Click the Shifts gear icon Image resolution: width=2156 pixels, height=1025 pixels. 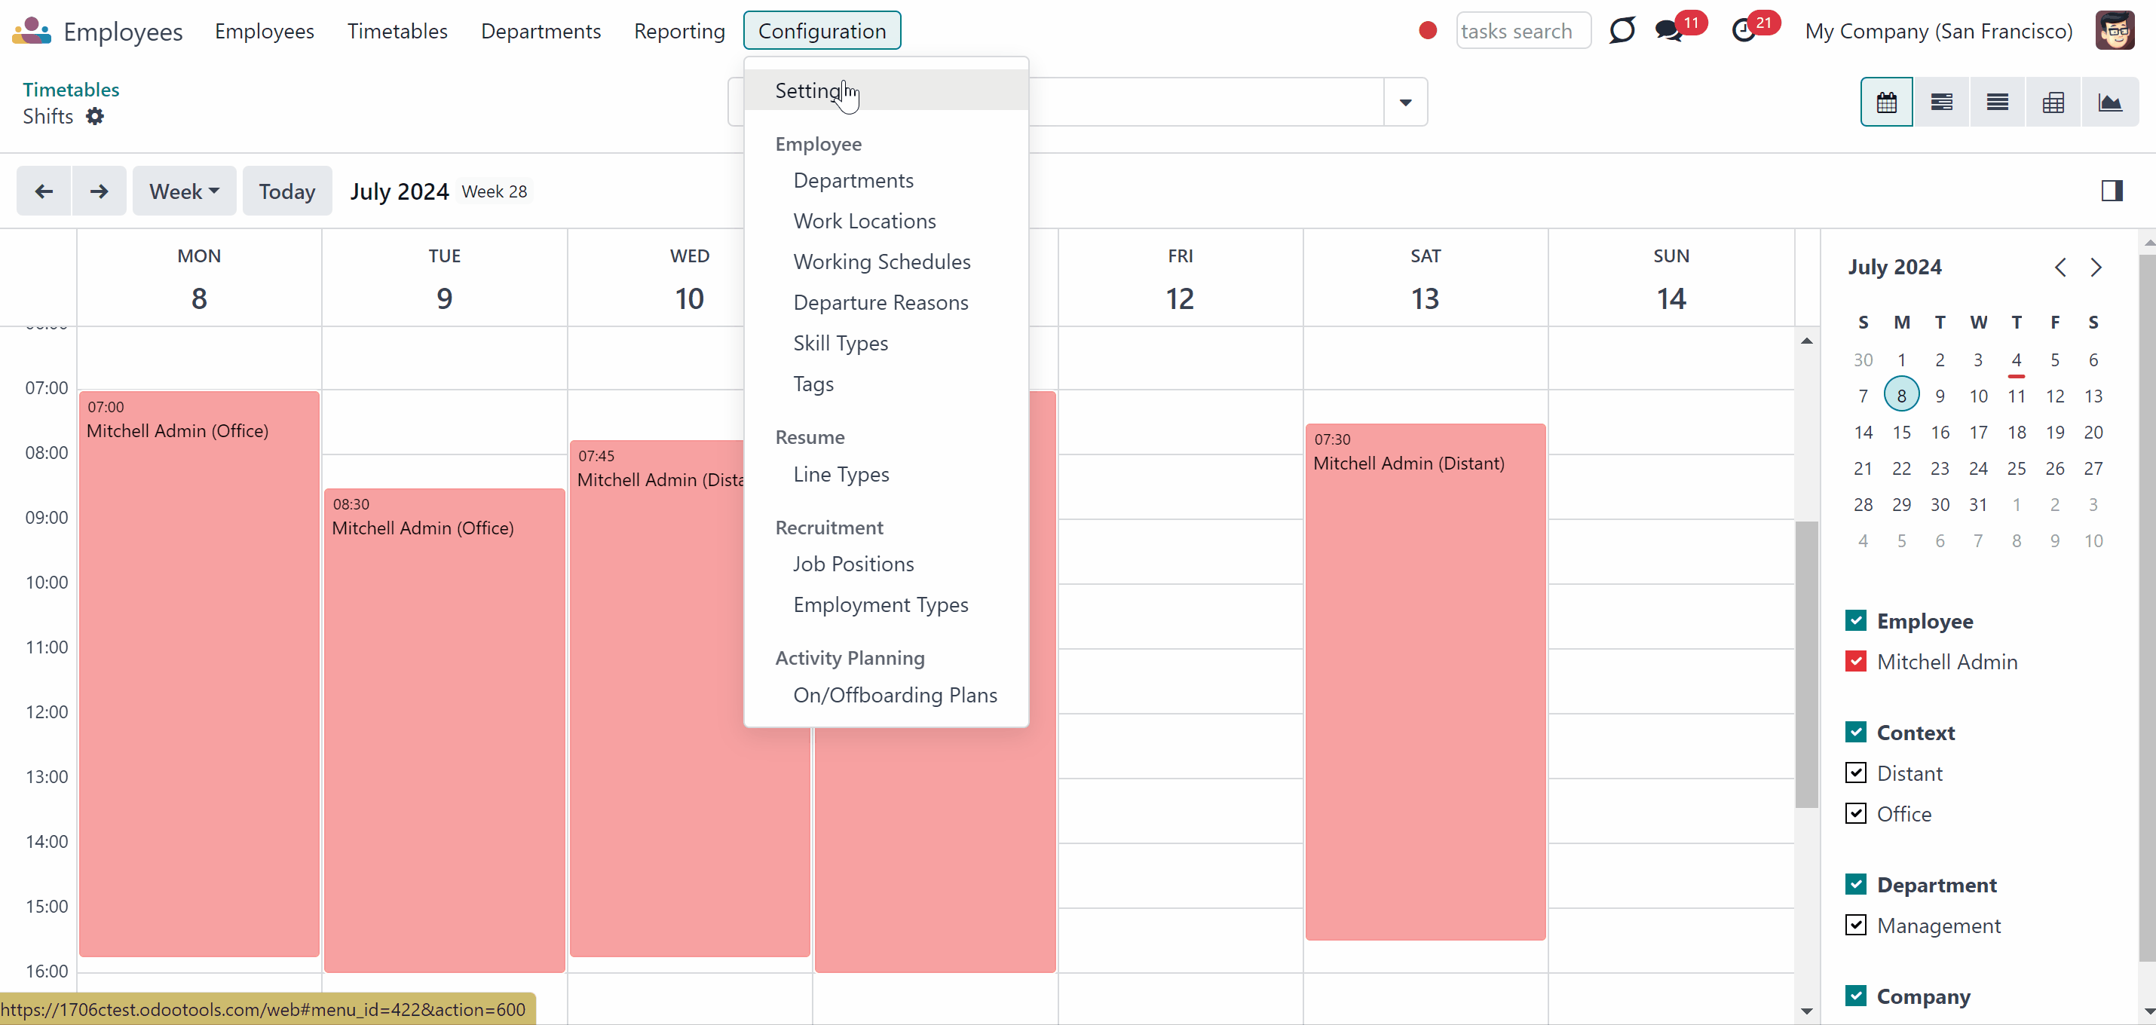click(96, 116)
